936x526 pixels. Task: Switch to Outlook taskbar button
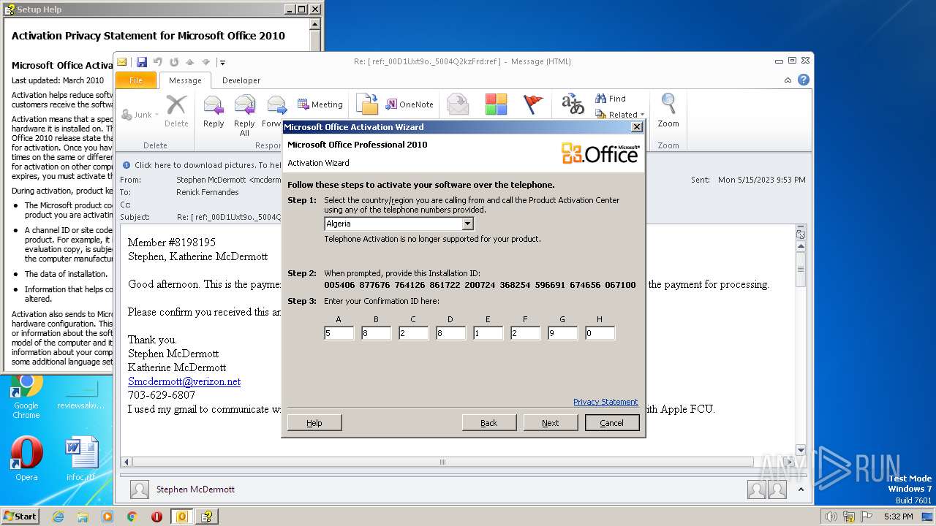click(x=182, y=517)
